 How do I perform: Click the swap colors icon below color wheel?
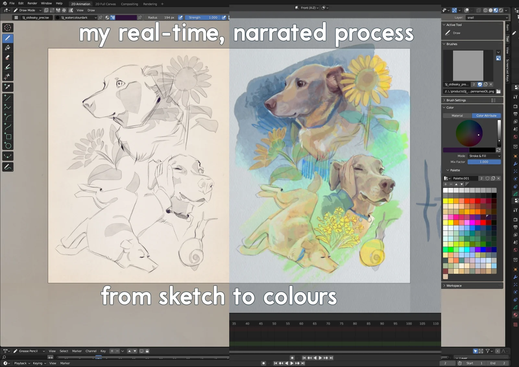click(498, 150)
